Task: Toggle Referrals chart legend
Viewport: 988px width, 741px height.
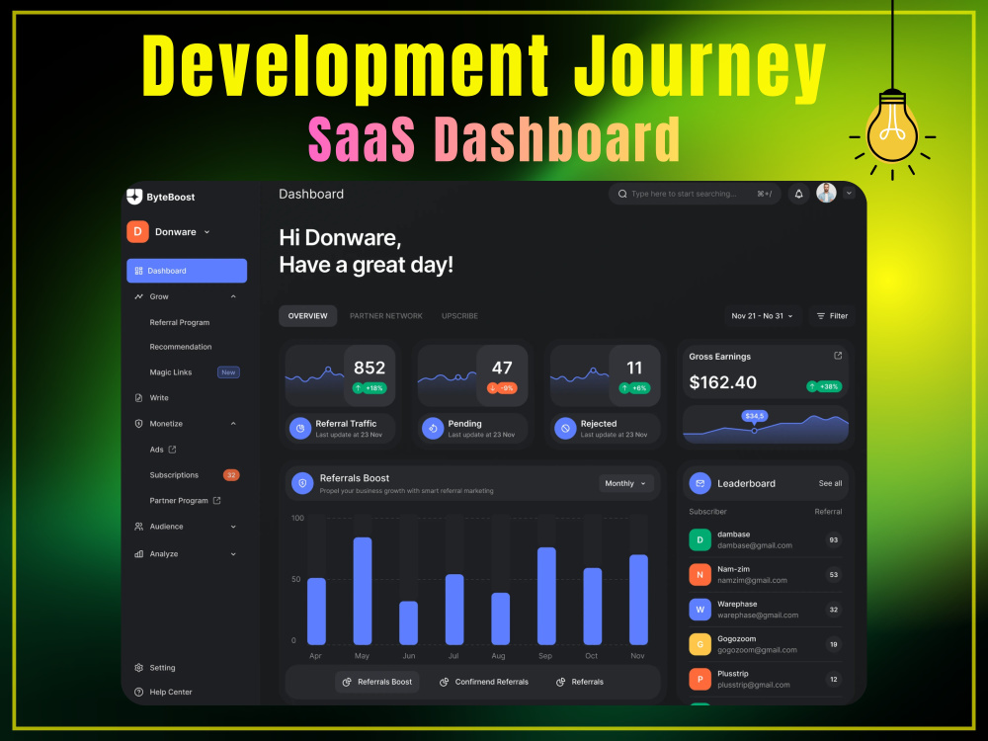Action: click(x=580, y=682)
